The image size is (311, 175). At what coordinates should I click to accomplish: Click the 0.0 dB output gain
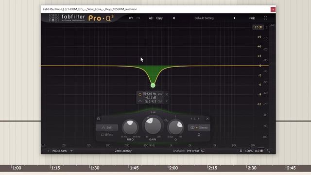(259, 151)
